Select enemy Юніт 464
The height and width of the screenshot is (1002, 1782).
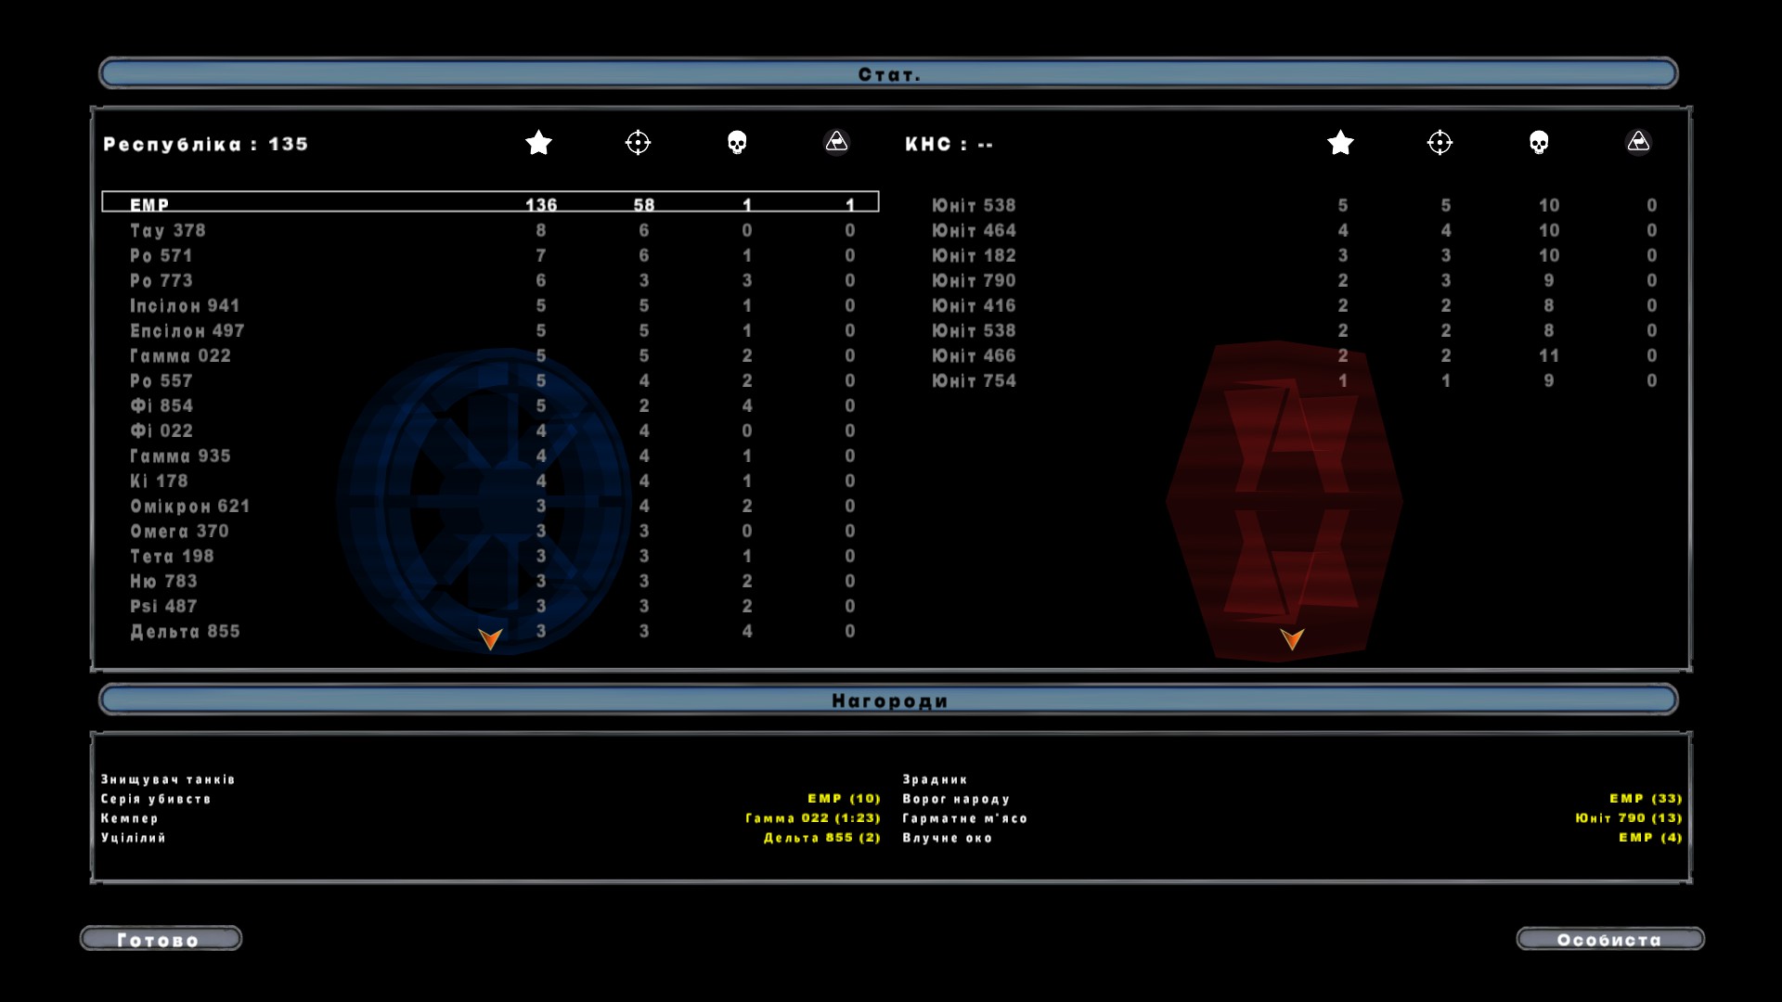(x=1293, y=230)
